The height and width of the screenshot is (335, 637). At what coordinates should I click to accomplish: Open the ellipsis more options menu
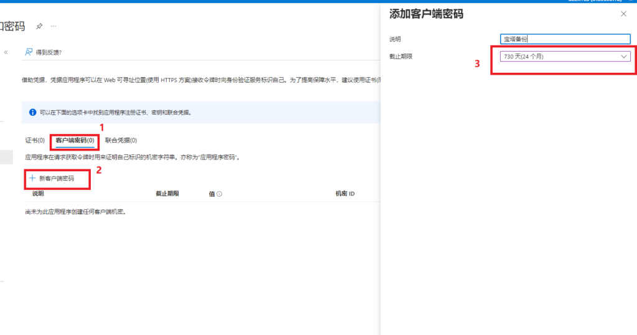53,26
